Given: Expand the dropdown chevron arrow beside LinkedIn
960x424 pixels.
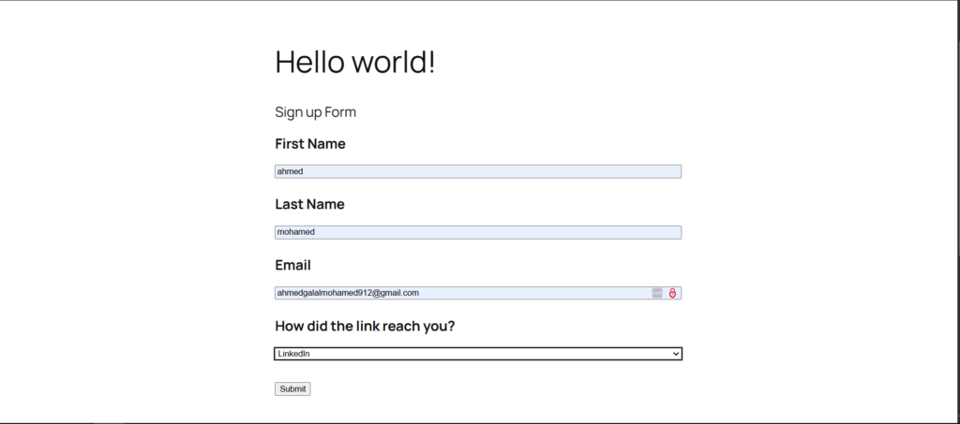Looking at the screenshot, I should 676,354.
